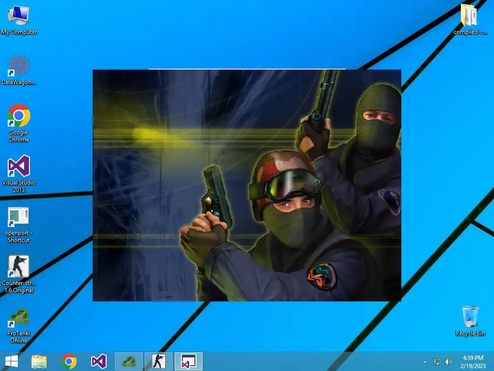This screenshot has height=371, width=494.
Task: Select the My Computer desktop icon
Action: pos(19,20)
